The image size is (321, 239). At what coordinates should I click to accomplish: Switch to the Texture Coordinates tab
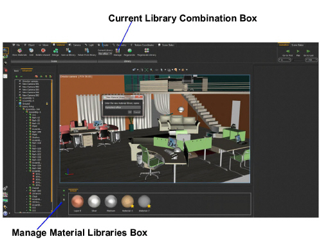click(x=143, y=45)
